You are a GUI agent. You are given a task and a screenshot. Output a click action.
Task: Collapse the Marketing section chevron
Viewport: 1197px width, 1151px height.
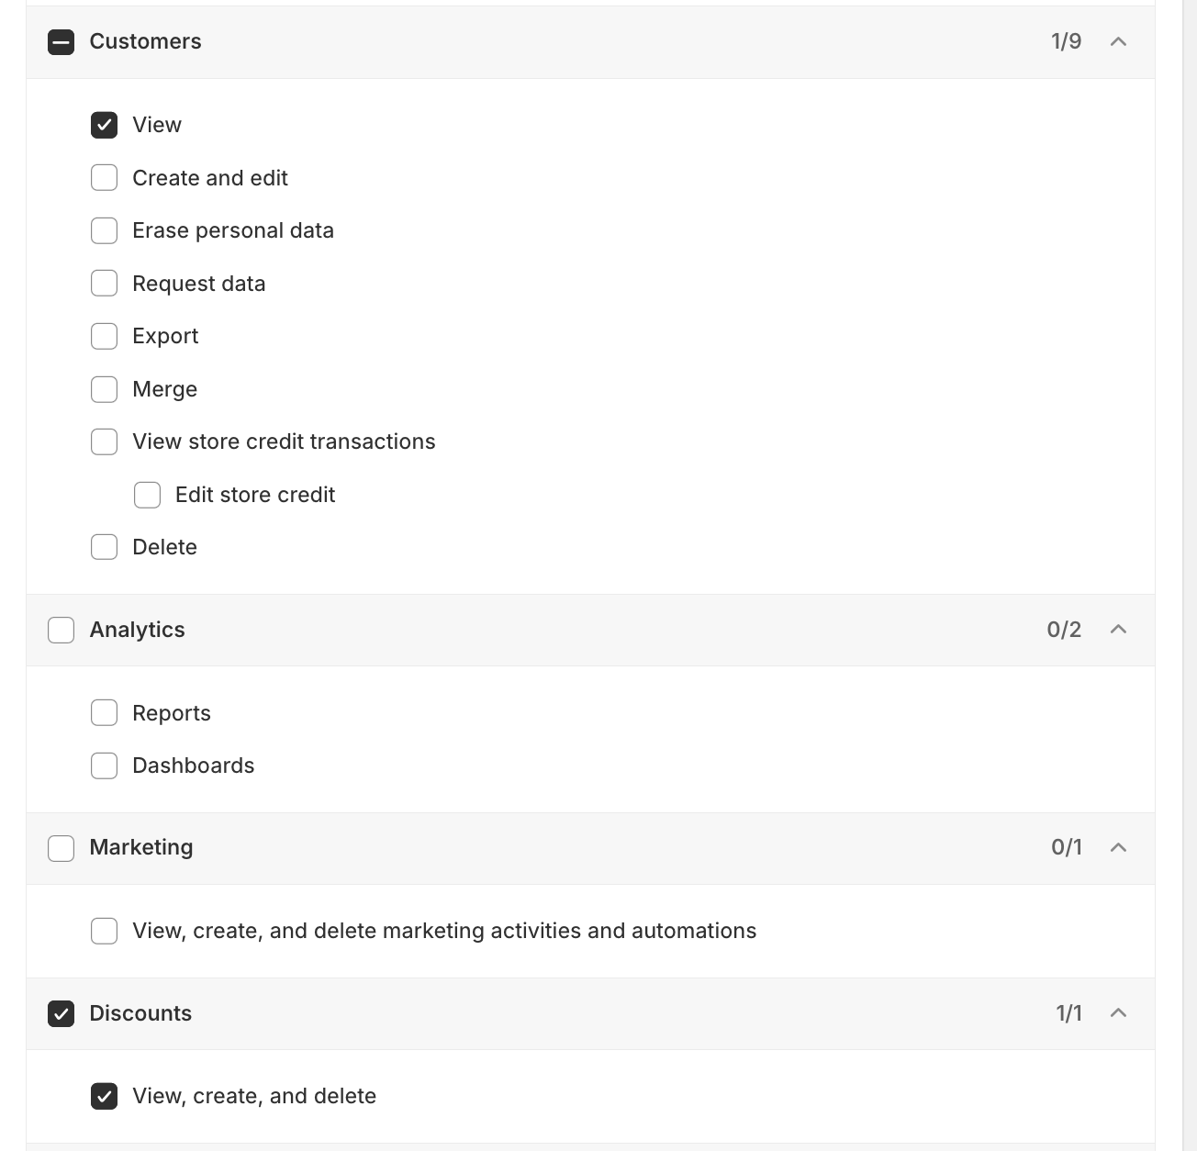pos(1118,847)
